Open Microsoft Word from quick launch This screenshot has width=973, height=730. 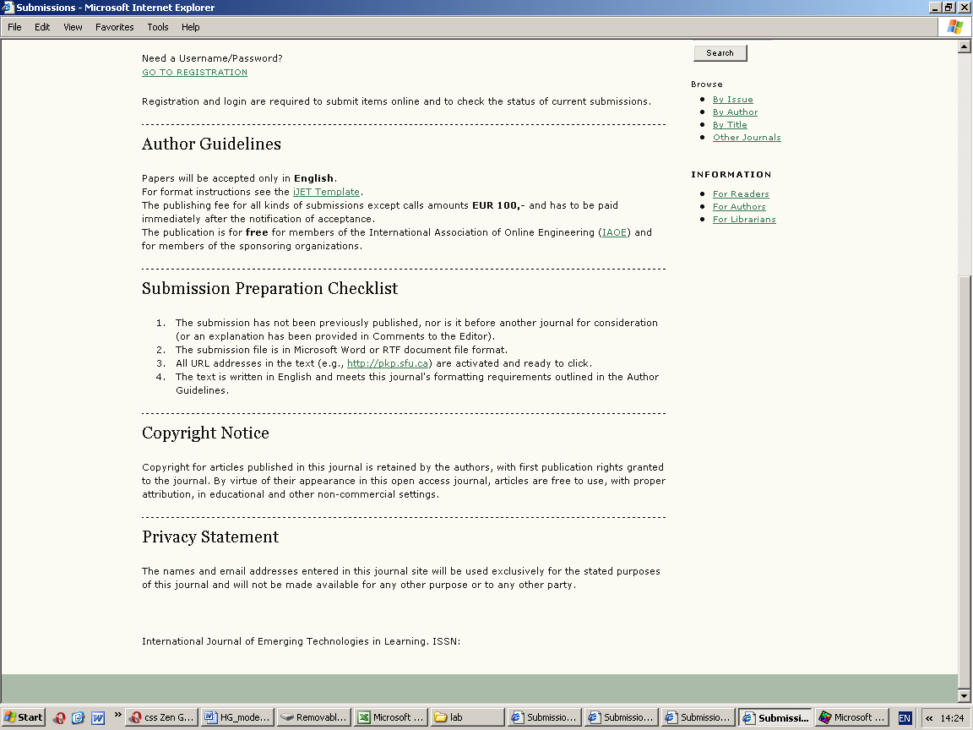pos(98,717)
